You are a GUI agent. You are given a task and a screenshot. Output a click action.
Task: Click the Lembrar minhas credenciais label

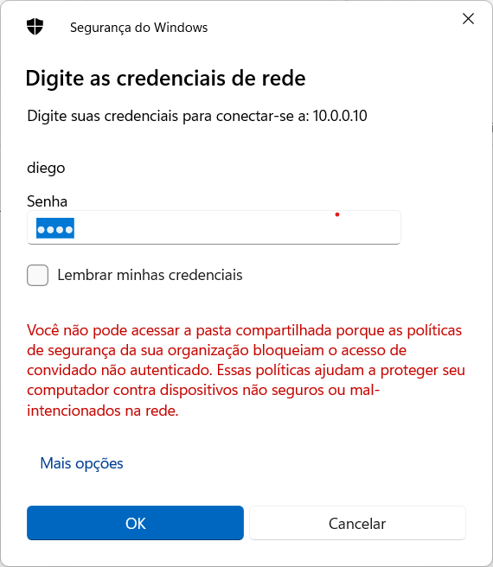point(150,275)
